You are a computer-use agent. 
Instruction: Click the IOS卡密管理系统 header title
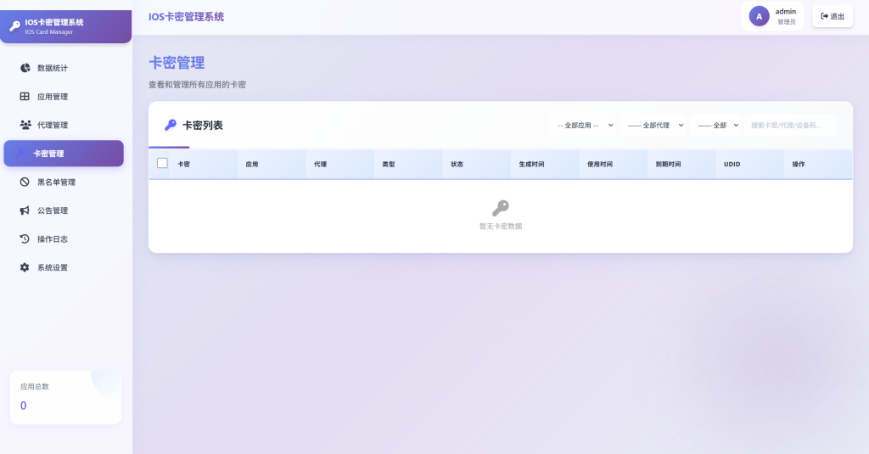[186, 17]
